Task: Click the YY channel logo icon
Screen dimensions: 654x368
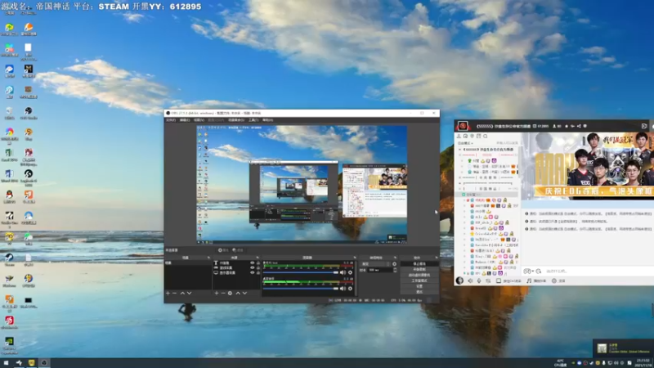Action: [462, 126]
